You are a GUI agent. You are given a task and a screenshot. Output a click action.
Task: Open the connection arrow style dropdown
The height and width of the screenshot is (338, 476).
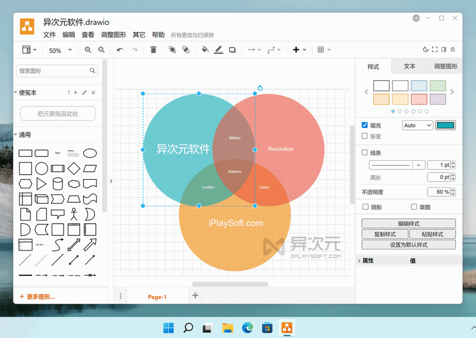tap(254, 50)
